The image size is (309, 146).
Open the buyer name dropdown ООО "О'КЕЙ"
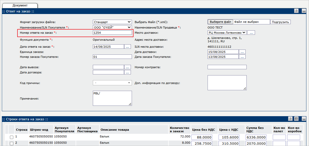click(112, 27)
